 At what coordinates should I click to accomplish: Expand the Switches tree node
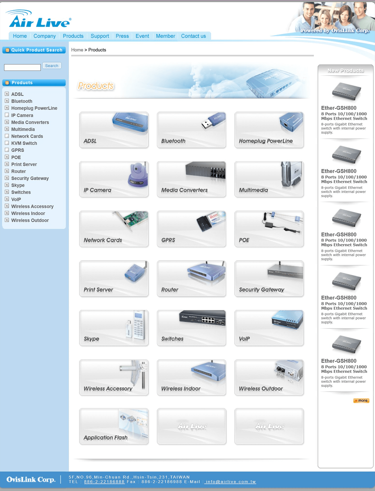coord(7,192)
